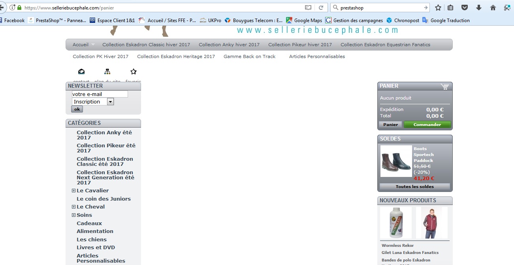This screenshot has height=265, width=514.
Task: Open Livres et DVD category
Action: coord(96,247)
